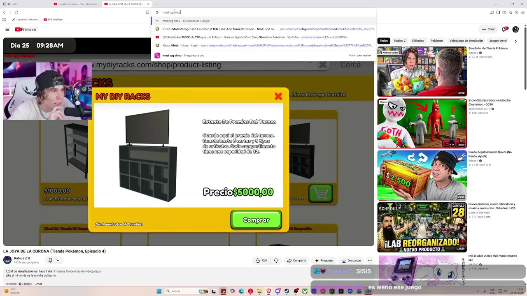Click the address bar text field

[x=263, y=12]
